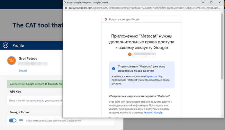
Task: Click the Logout link
Action: click(x=23, y=70)
